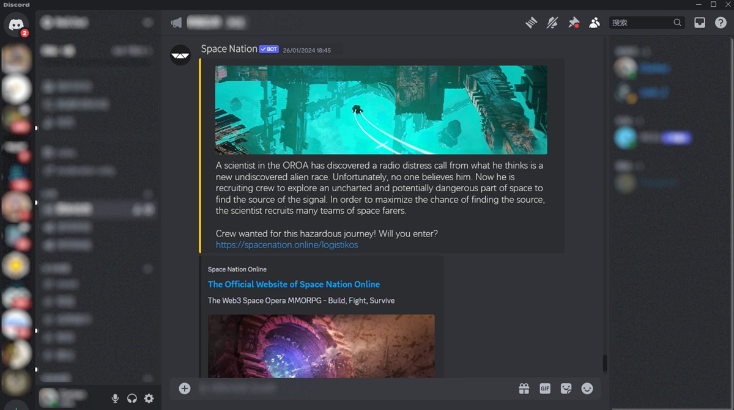Open the sticker picker icon
This screenshot has width=734, height=410.
[x=566, y=388]
